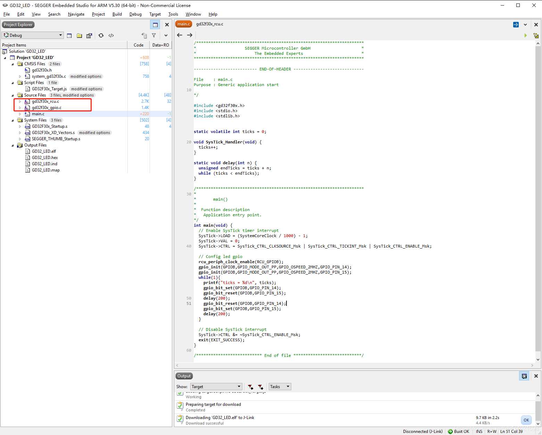Open the Build menu
This screenshot has width=542, height=435.
pos(117,14)
